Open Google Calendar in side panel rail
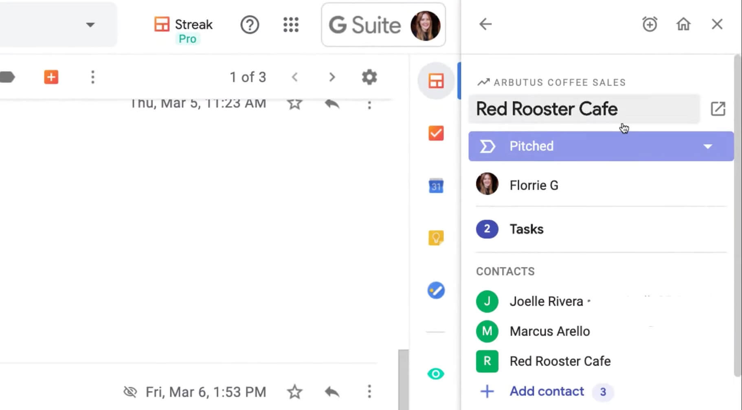This screenshot has width=742, height=410. click(x=436, y=186)
